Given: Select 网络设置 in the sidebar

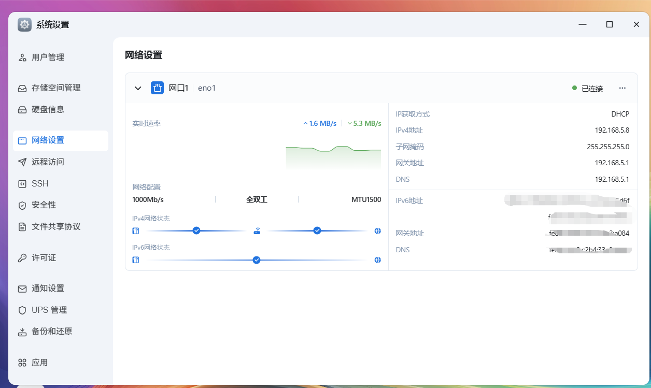Looking at the screenshot, I should pos(61,140).
